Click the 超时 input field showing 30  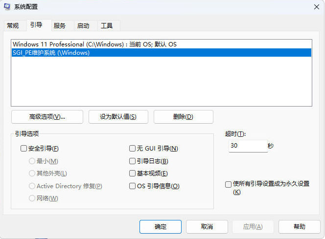[x=248, y=146]
